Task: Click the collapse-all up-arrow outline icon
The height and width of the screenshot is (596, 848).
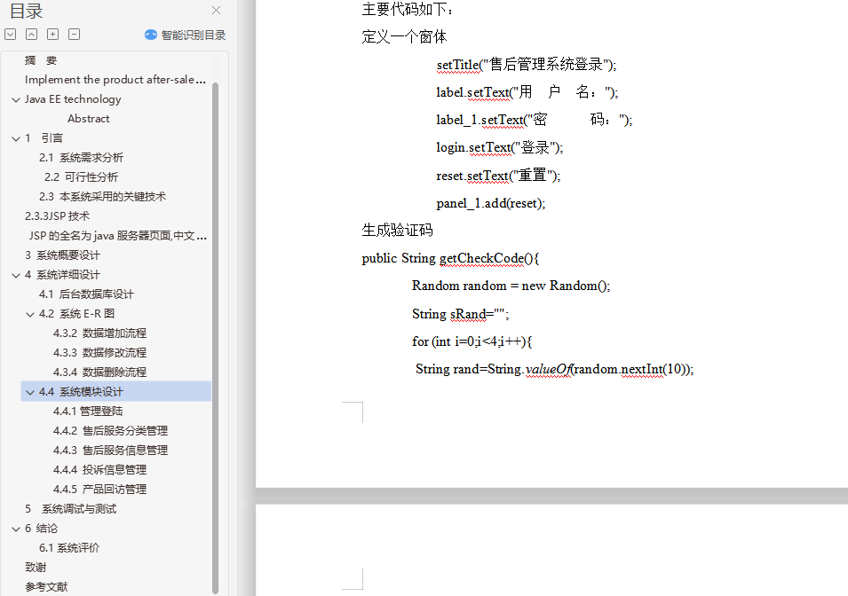Action: tap(32, 35)
